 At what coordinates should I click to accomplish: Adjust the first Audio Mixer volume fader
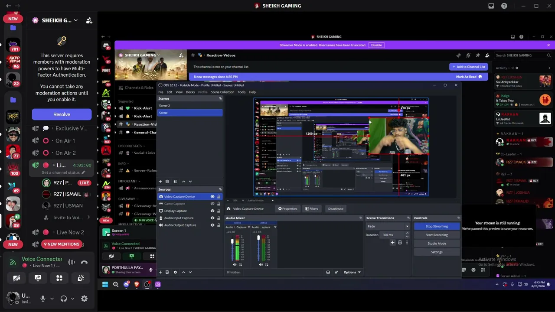pos(232,241)
